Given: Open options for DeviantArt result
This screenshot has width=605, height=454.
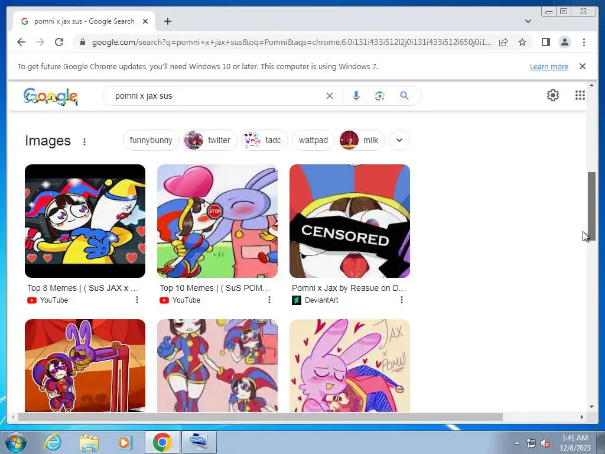Looking at the screenshot, I should [x=402, y=300].
